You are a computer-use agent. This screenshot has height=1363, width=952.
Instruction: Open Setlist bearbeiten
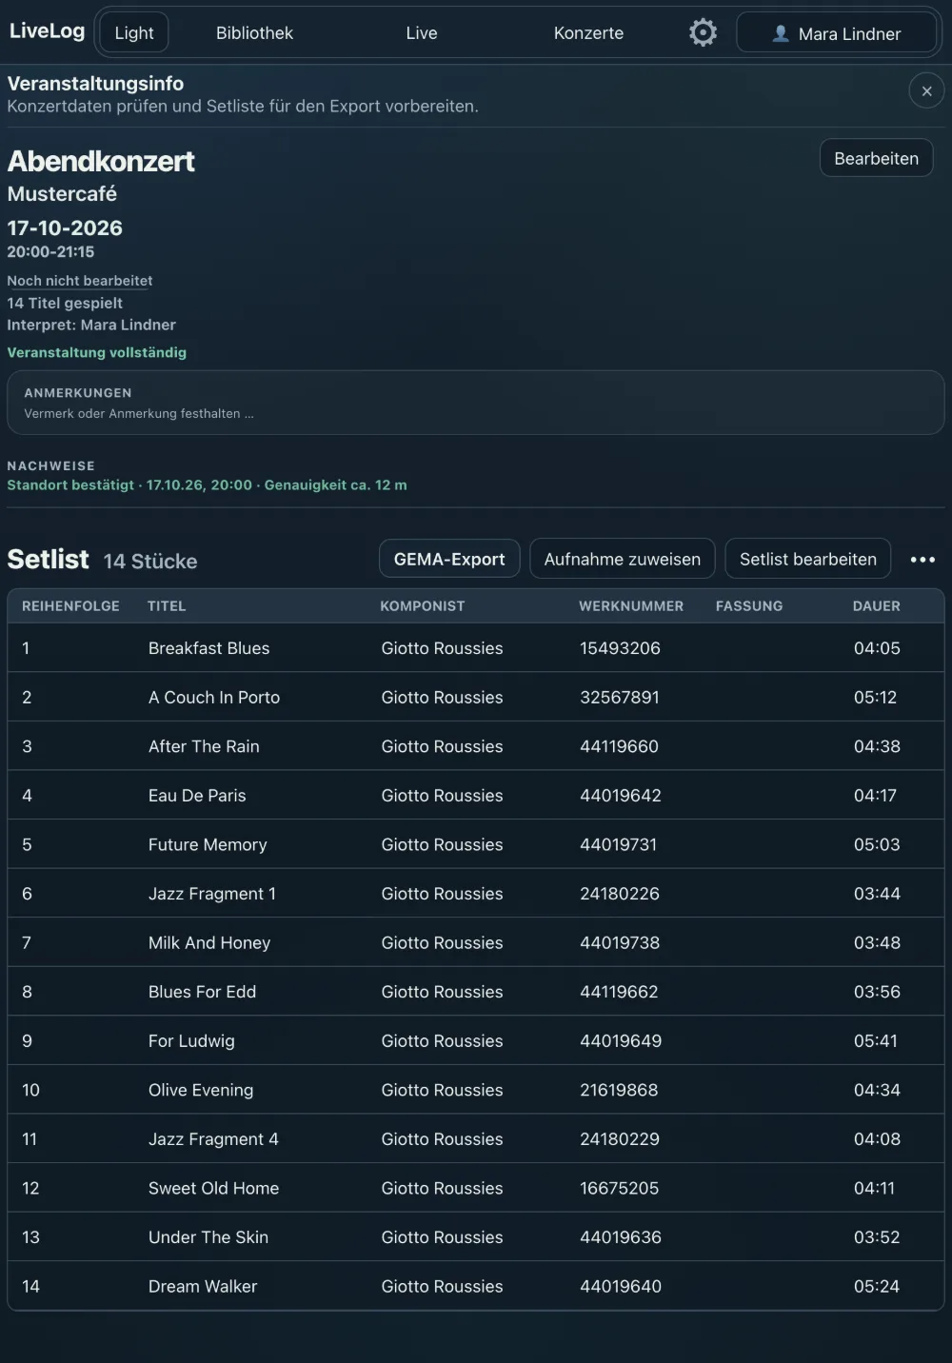coord(808,560)
